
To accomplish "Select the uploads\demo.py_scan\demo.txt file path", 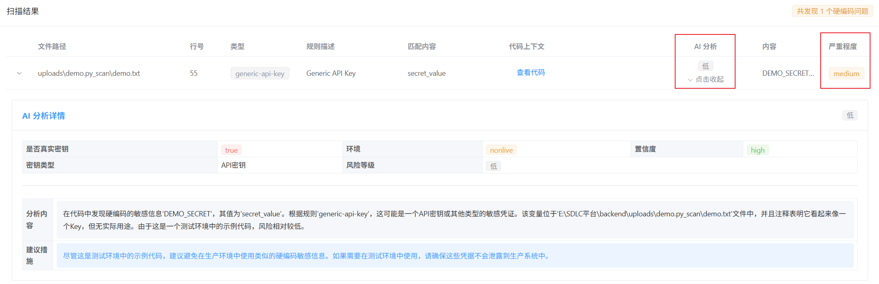I will (89, 73).
